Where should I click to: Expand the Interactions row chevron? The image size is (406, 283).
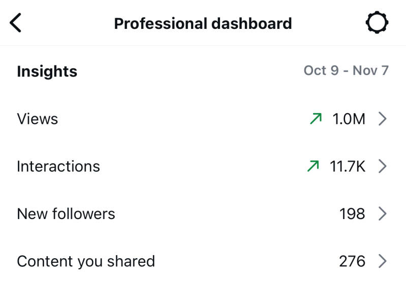(383, 166)
